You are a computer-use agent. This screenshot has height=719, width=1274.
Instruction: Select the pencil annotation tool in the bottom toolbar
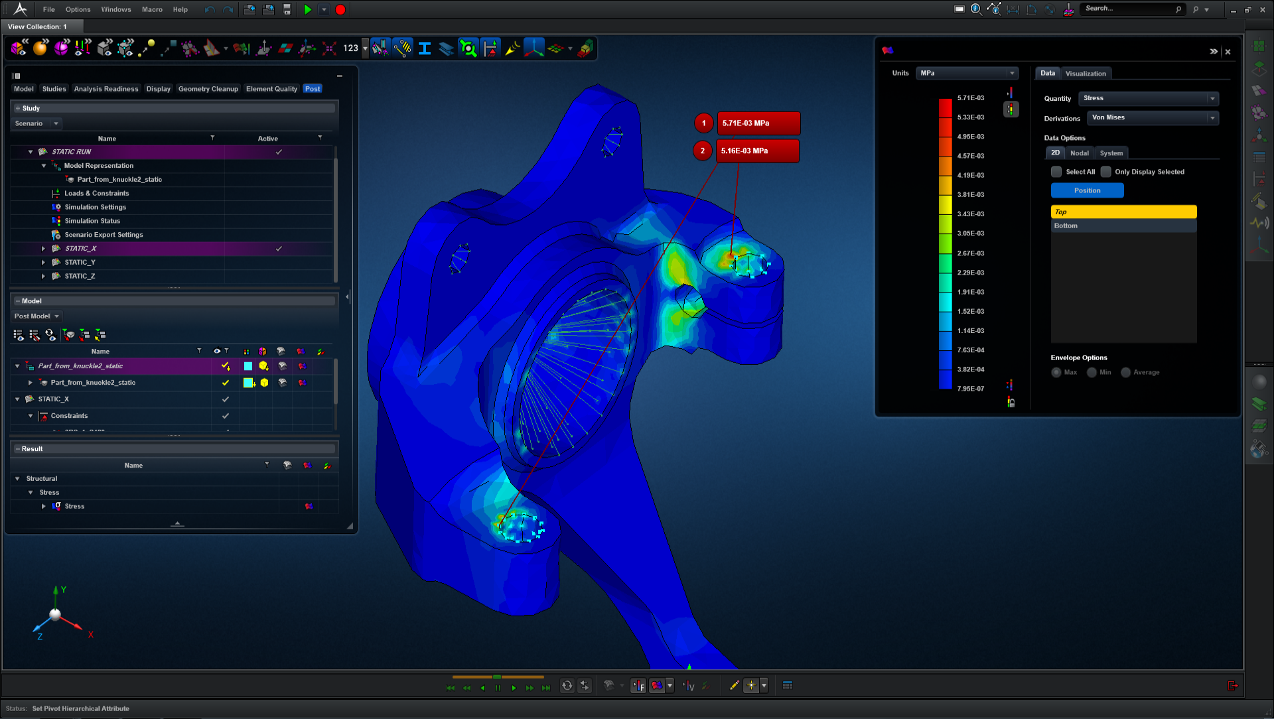point(734,686)
